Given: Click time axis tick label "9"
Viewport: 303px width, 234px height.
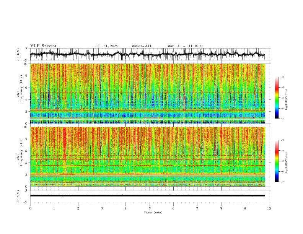Looking at the screenshot, I should click(245, 208).
